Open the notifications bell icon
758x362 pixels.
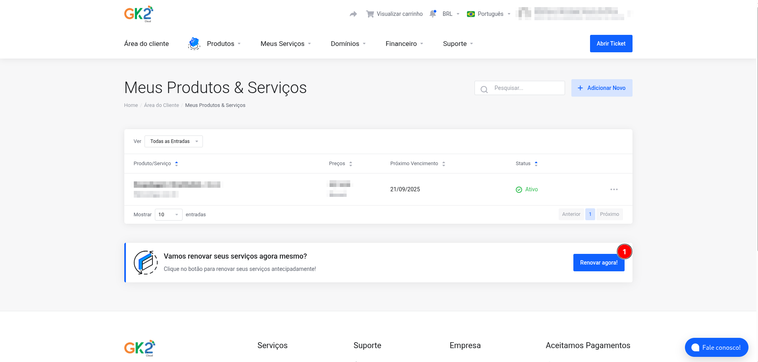tap(433, 14)
